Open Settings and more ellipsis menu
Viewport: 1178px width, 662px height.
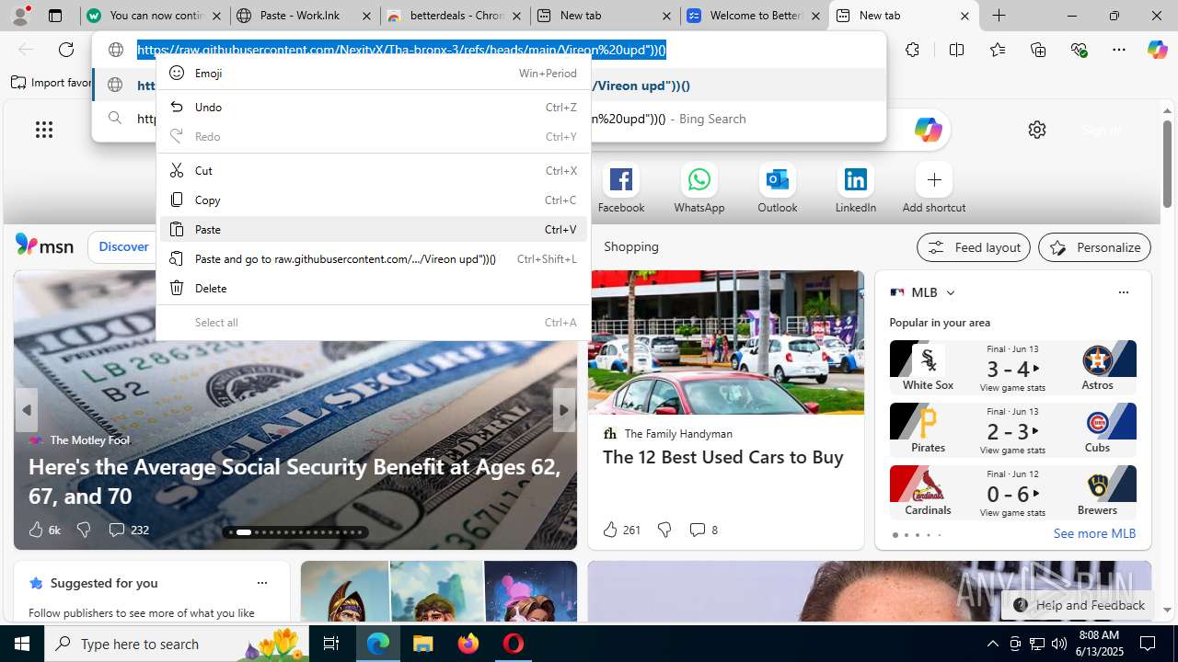pos(1119,50)
